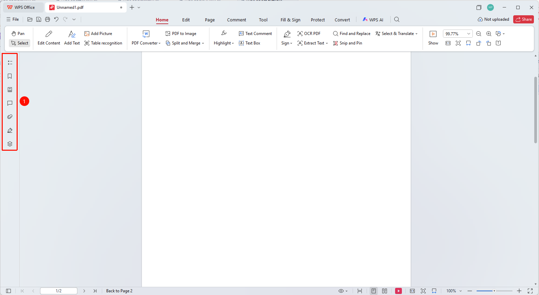
Task: Click the ribbon zoom out magnifier
Action: point(479,34)
